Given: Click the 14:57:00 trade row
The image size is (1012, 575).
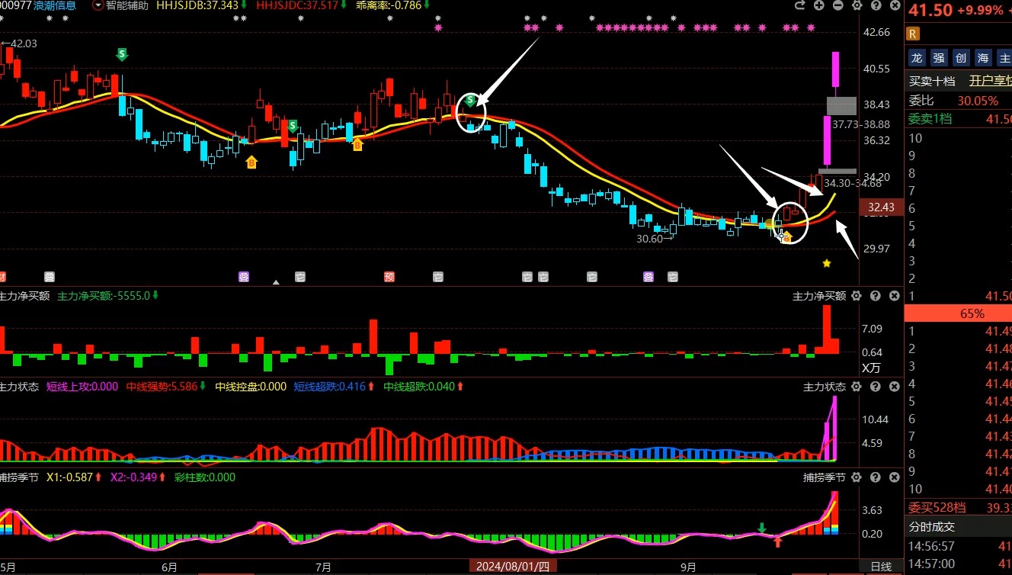Looking at the screenshot, I should pyautogui.click(x=958, y=564).
